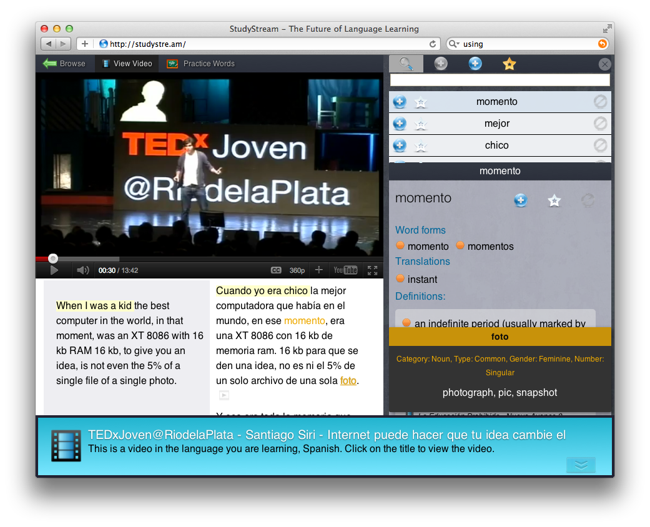The image size is (650, 527).
Task: Click the video progress slider knob
Action: point(52,259)
